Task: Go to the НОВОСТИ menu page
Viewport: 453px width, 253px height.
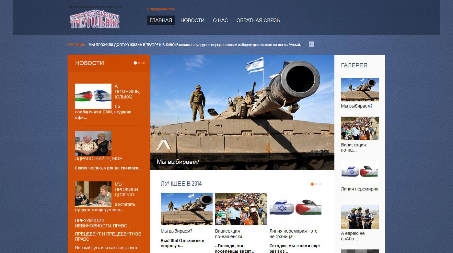Action: point(192,20)
